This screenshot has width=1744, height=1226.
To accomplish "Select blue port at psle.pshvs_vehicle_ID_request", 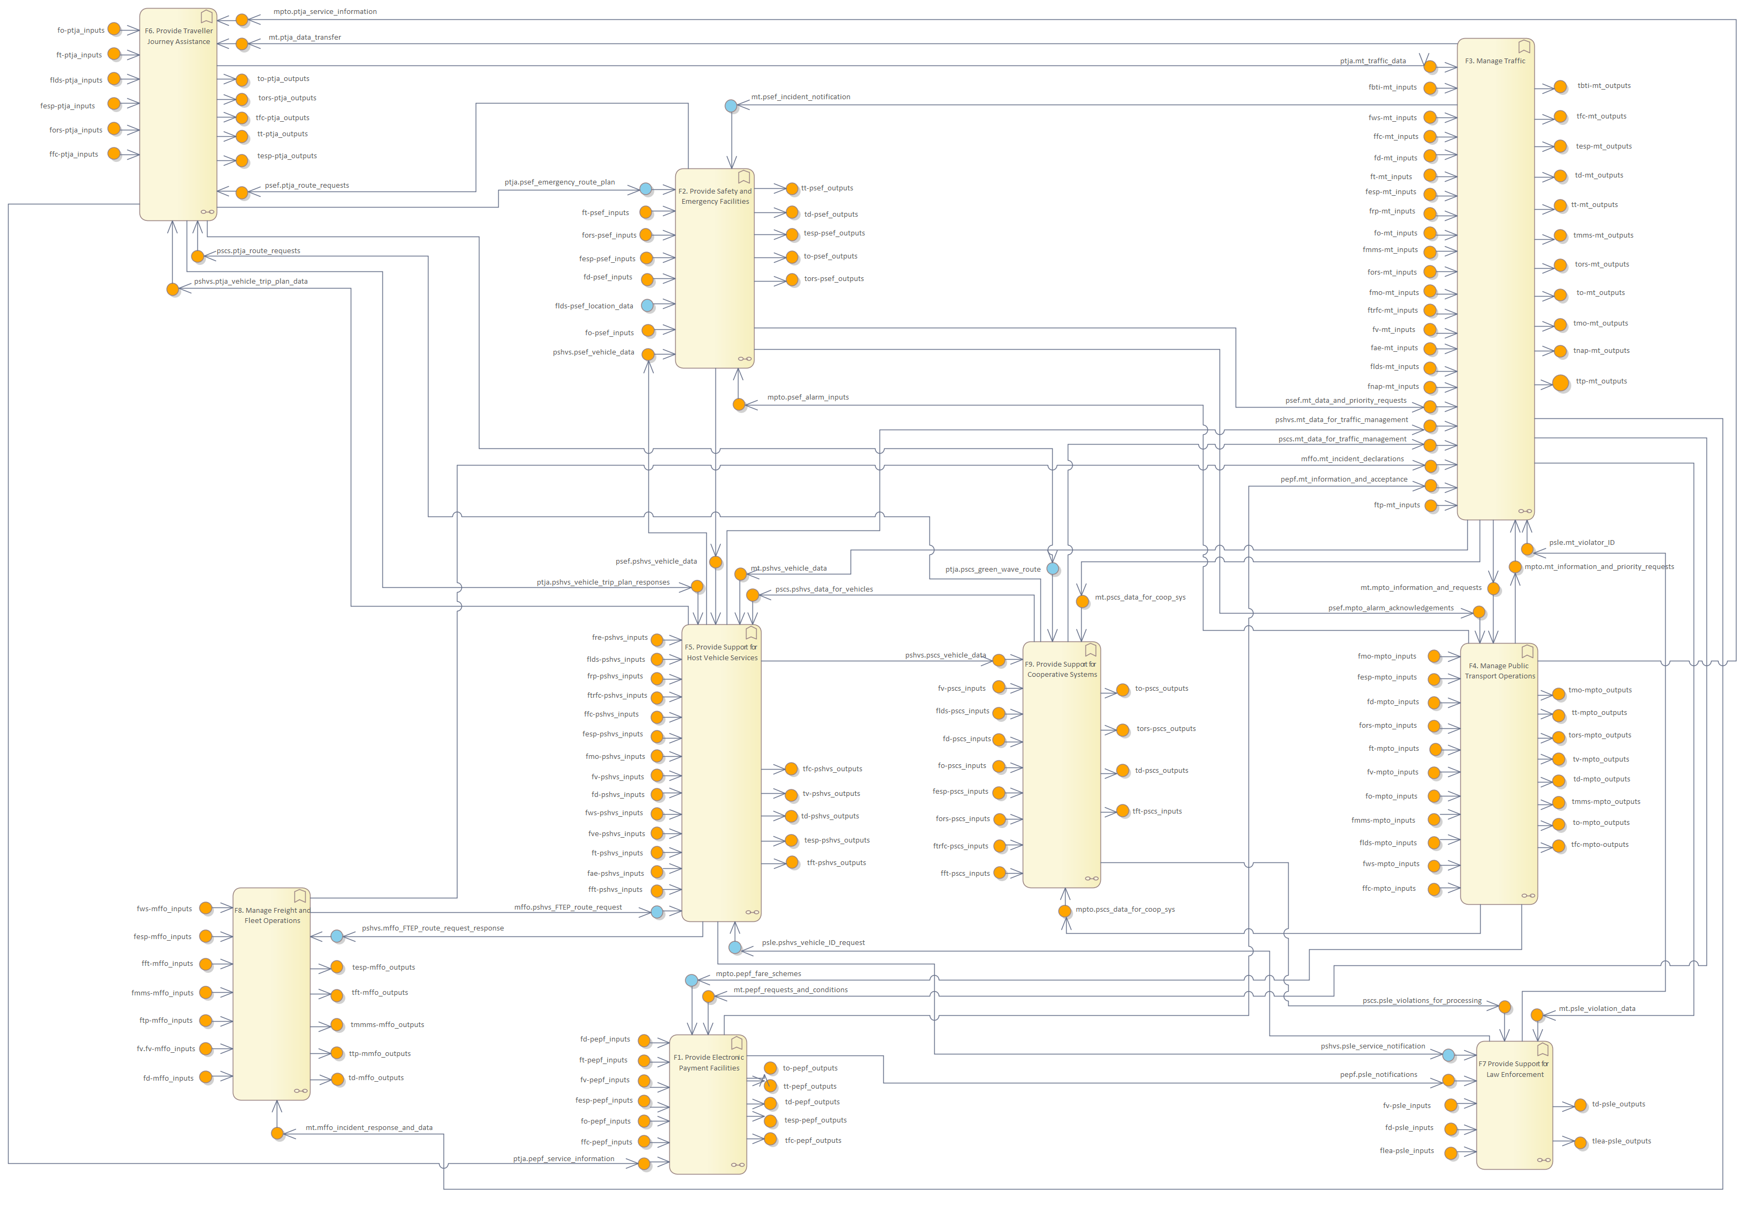I will [x=735, y=947].
